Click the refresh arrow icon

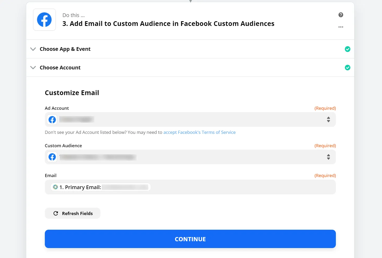(56, 213)
